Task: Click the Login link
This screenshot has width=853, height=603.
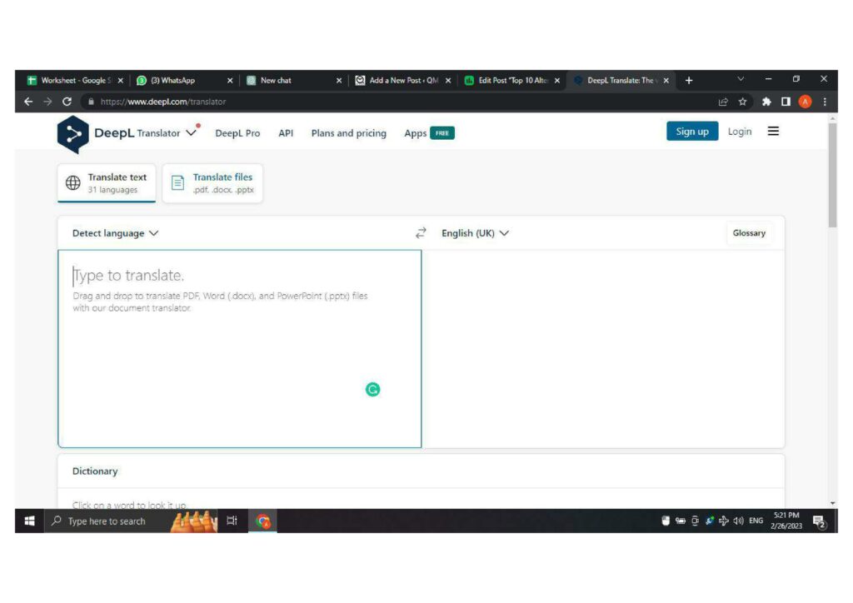Action: (739, 132)
